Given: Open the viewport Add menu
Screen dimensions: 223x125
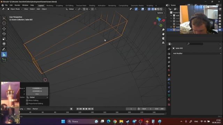Looking at the screenshot, I should [x=38, y=9].
